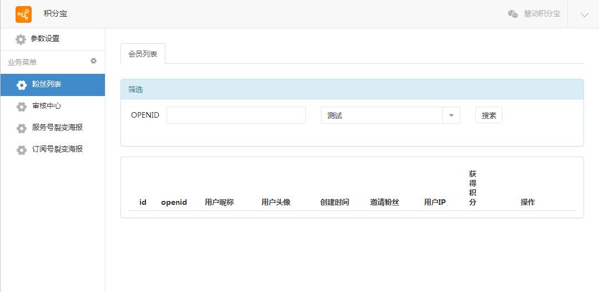The height and width of the screenshot is (292, 599).
Task: Open the 测试 dropdown arrow
Action: [451, 115]
